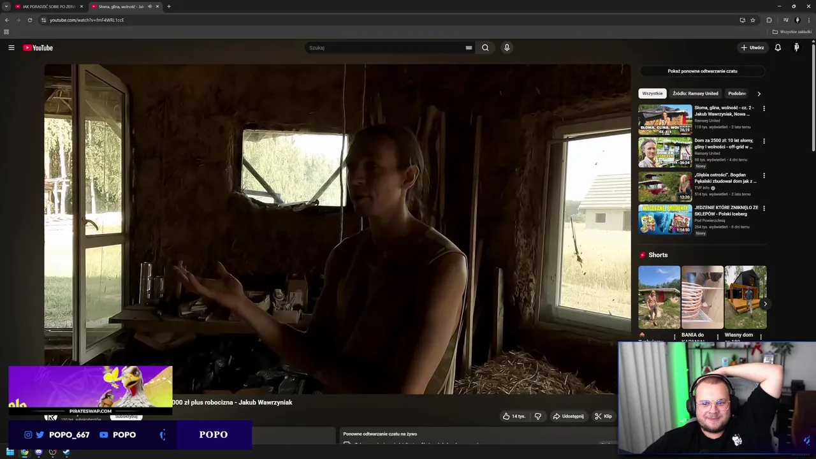Open 'JEDZENIE KTÓRE ZNIKNĘŁO' video thumbnail
816x459 pixels.
665,220
